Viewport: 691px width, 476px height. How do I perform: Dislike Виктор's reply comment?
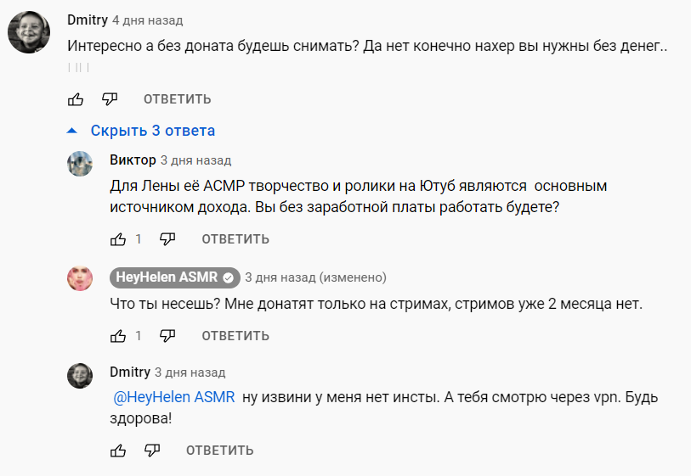(167, 239)
